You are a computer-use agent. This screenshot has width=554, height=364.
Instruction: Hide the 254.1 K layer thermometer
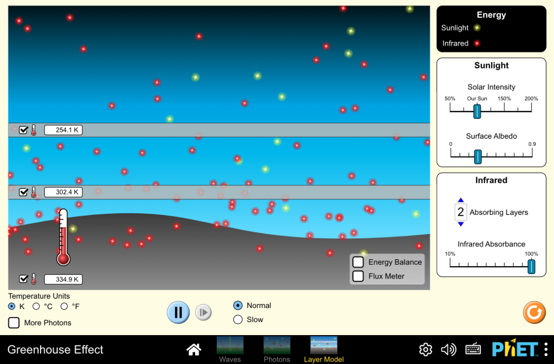(23, 130)
